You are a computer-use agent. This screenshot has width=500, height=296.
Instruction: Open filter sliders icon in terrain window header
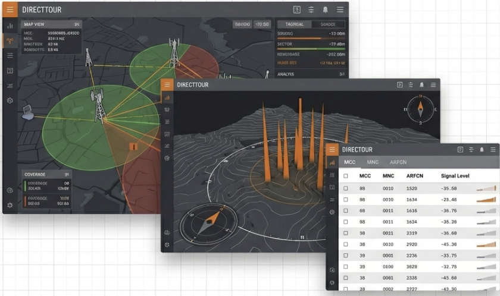pos(411,84)
